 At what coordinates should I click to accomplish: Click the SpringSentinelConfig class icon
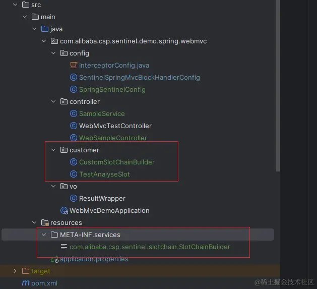pos(74,89)
